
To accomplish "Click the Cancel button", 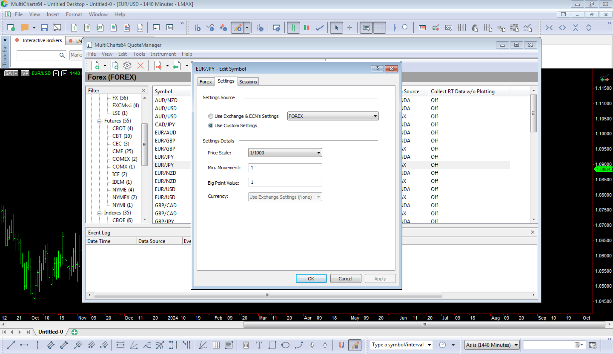I will (x=345, y=279).
